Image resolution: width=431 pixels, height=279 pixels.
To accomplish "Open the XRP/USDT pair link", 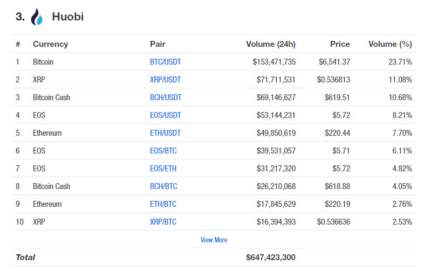I will pyautogui.click(x=165, y=80).
